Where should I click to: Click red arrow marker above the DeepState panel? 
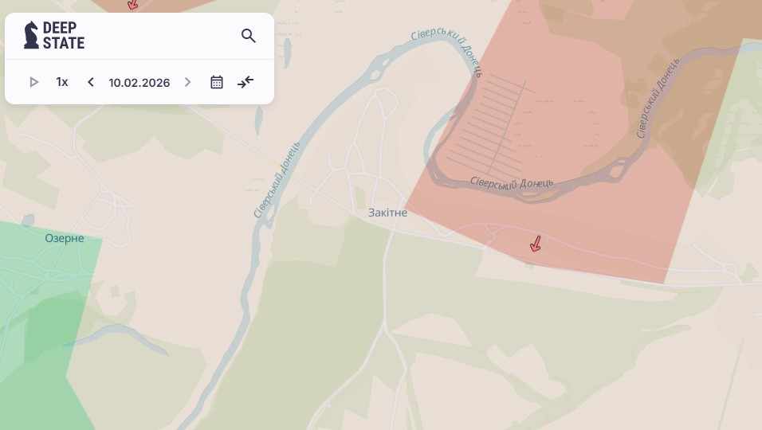click(x=132, y=5)
